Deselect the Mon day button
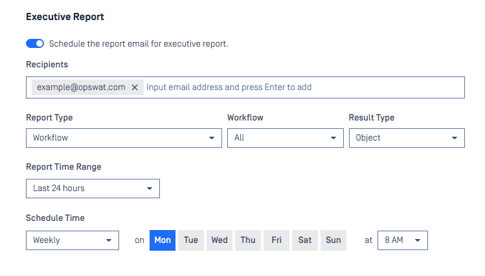The width and height of the screenshot is (485, 276). point(163,240)
